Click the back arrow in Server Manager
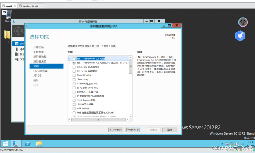The height and width of the screenshot is (153, 255). pos(18,31)
